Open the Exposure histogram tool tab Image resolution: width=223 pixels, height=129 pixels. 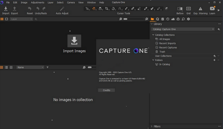click(173, 19)
